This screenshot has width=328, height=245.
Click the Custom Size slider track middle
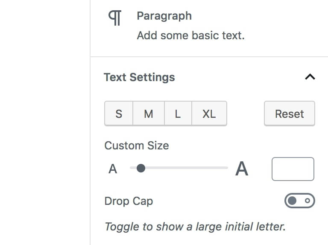click(x=179, y=168)
